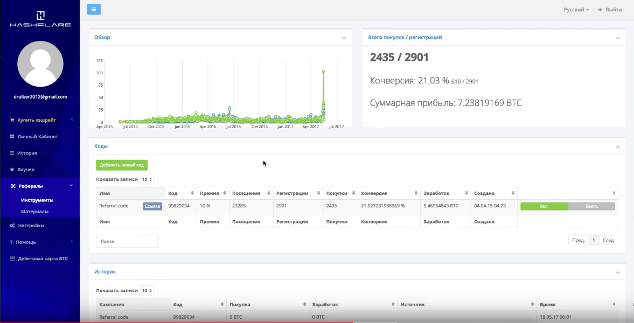Viewport: 634px width, 323px height.
Task: Click the Настройки gears icon
Action: 12,226
